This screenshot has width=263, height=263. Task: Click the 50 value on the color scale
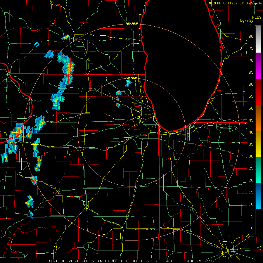pyautogui.click(x=251, y=108)
